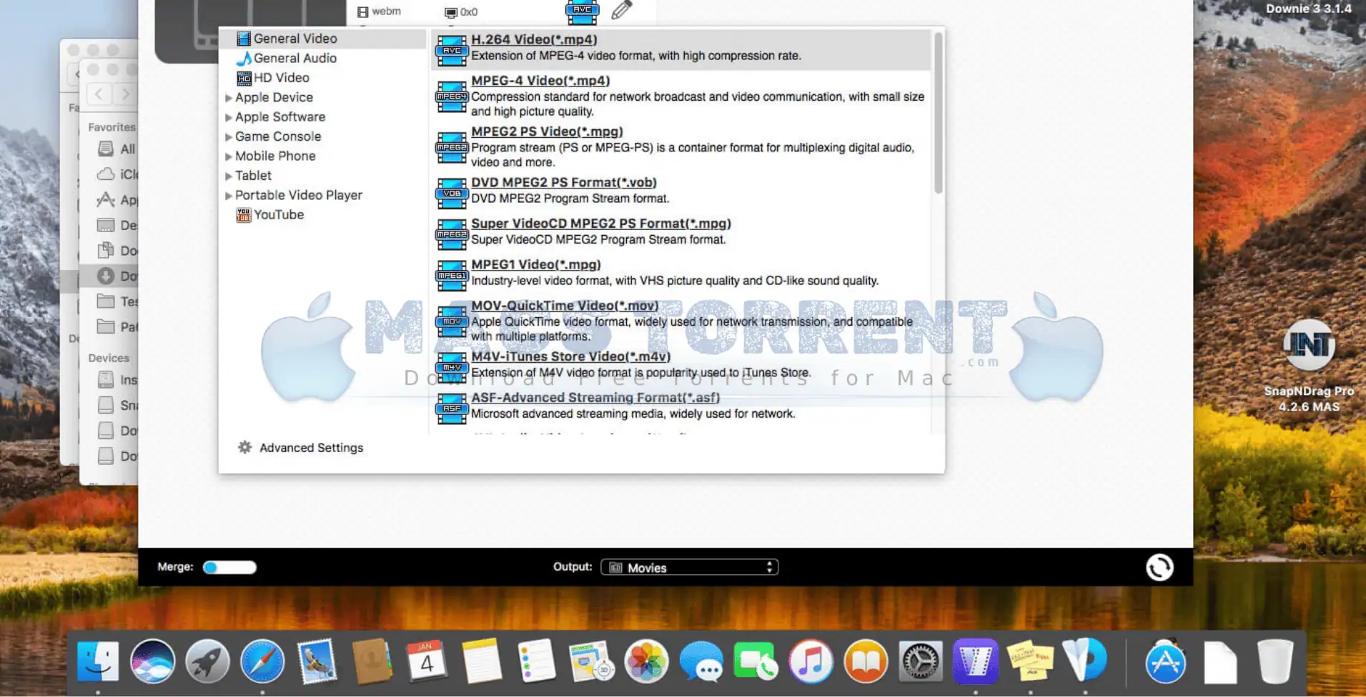This screenshot has width=1366, height=697.
Task: Go back in Finder window
Action: [99, 94]
